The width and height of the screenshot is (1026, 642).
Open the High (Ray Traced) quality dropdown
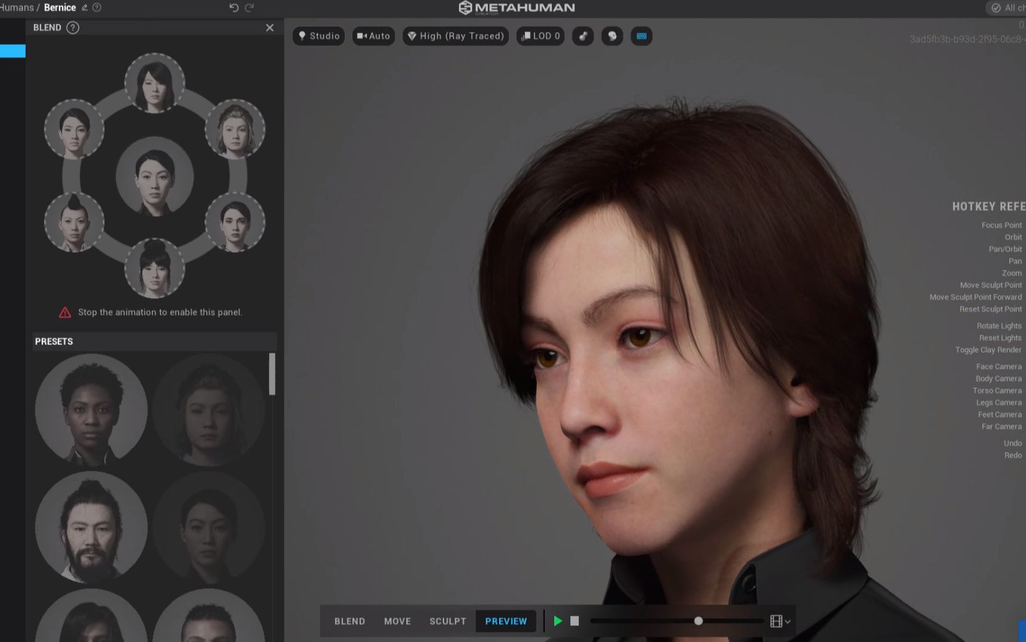[x=456, y=36]
